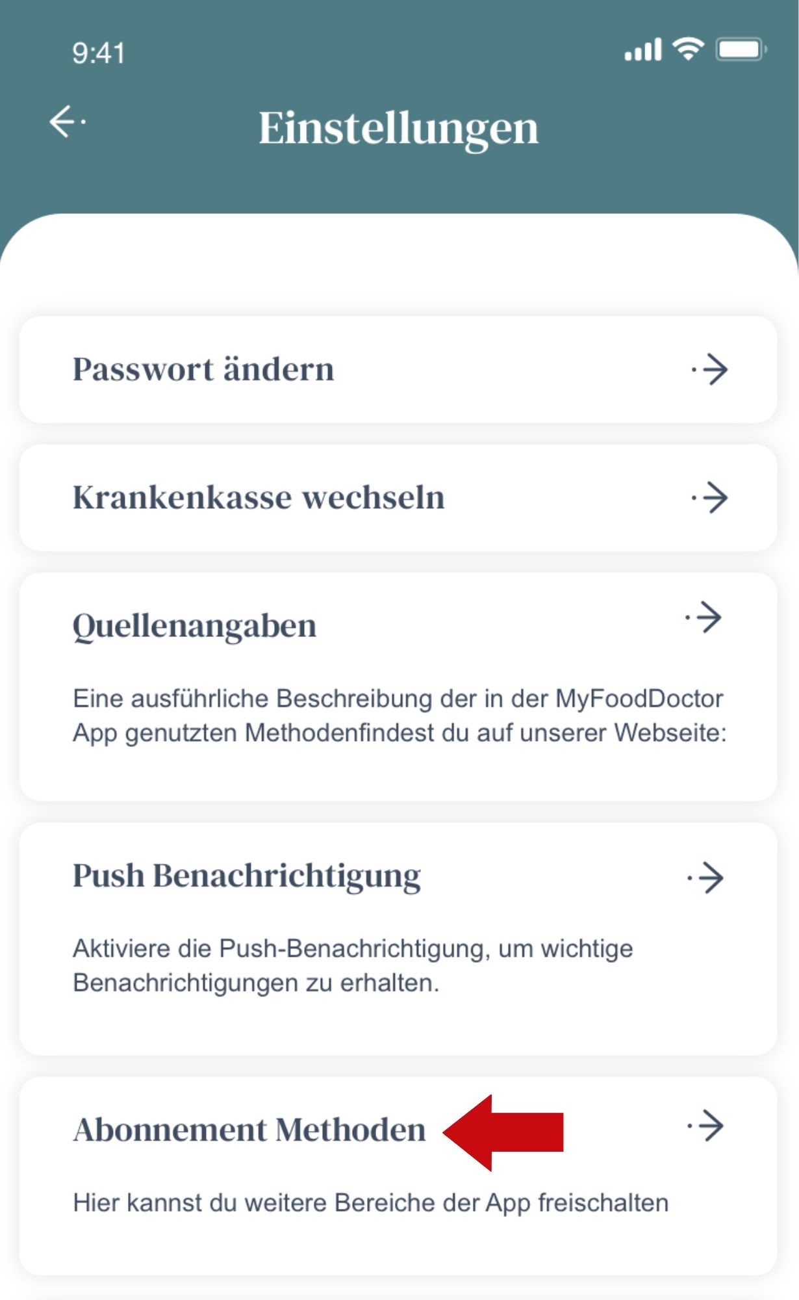Click the red arrow pointing to Abonnement Methoden
The image size is (799, 1300).
pos(503,1132)
